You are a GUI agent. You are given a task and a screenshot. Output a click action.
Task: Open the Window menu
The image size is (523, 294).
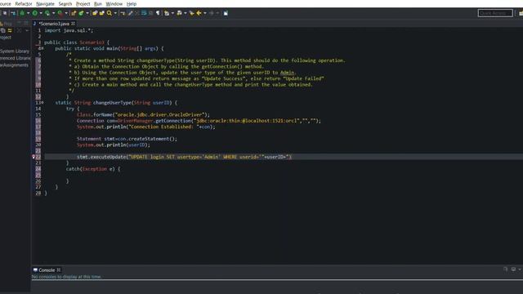pyautogui.click(x=114, y=4)
